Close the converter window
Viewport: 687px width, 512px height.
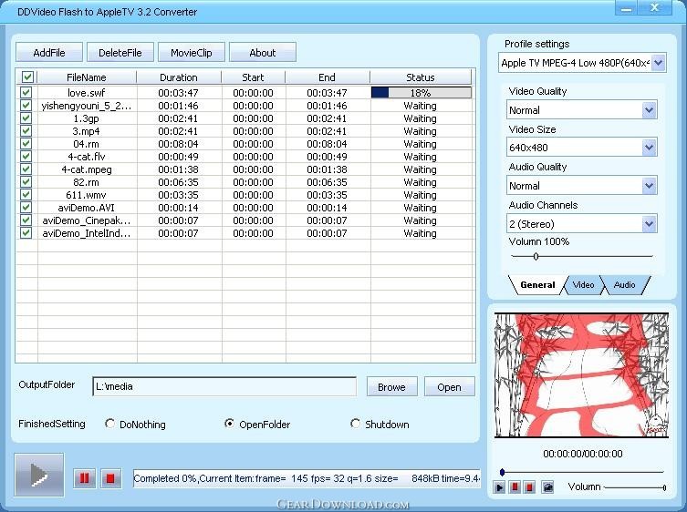654,8
